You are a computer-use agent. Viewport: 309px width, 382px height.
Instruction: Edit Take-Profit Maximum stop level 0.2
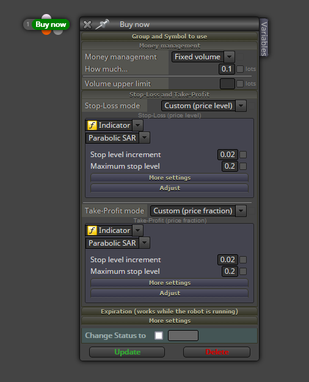point(230,271)
